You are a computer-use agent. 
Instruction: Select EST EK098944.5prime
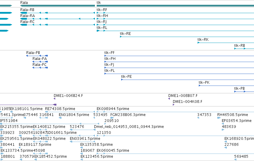(175, 112)
